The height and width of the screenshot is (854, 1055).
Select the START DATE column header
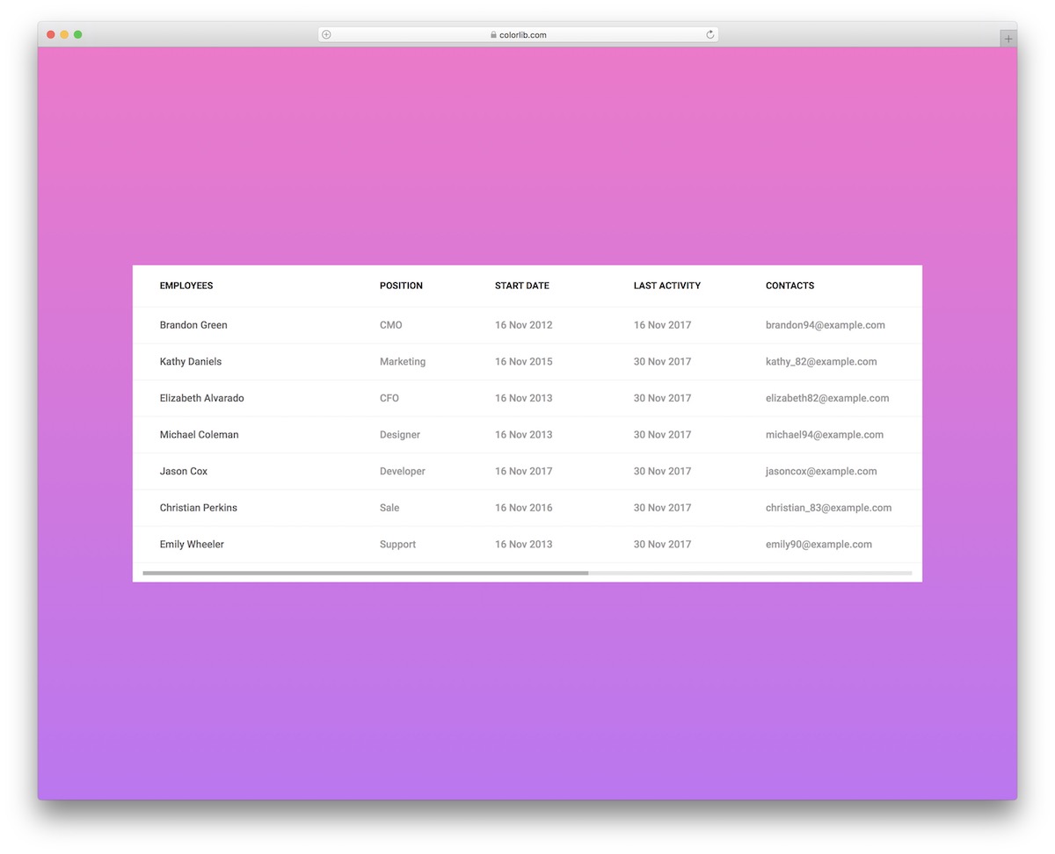521,285
